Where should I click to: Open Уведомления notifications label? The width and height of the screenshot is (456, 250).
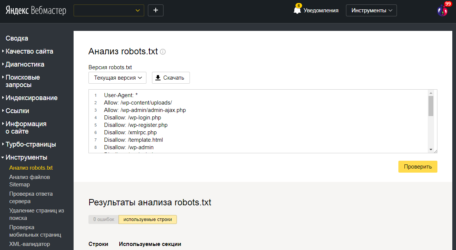click(x=321, y=10)
